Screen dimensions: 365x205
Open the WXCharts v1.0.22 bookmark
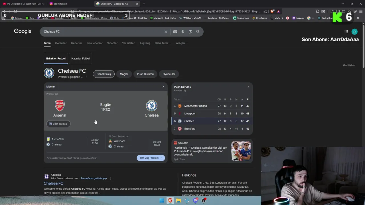(190, 18)
